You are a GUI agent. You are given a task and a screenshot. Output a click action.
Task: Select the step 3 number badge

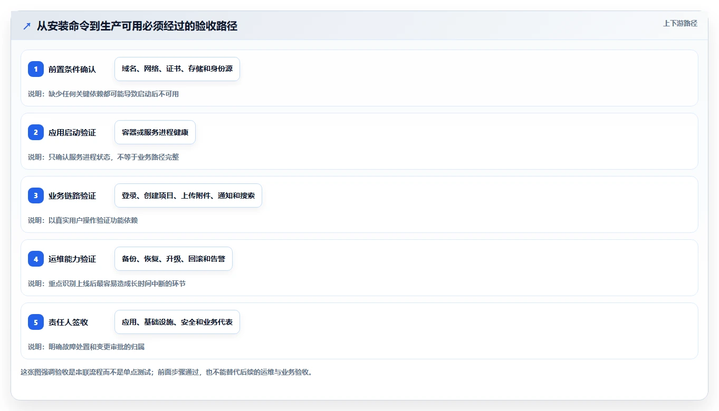pyautogui.click(x=36, y=195)
